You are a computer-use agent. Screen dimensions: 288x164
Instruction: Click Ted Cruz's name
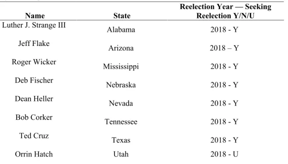tap(34, 136)
